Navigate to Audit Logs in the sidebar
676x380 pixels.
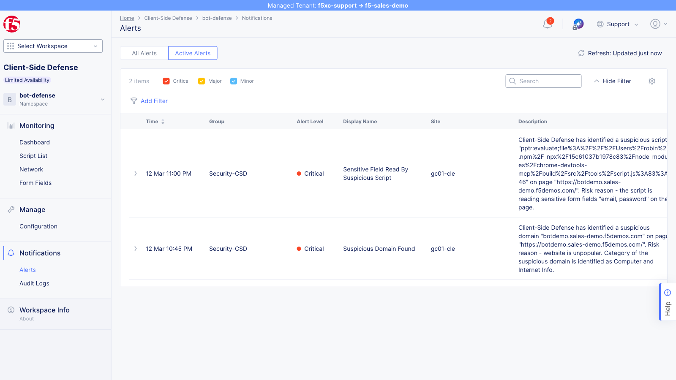coord(34,283)
